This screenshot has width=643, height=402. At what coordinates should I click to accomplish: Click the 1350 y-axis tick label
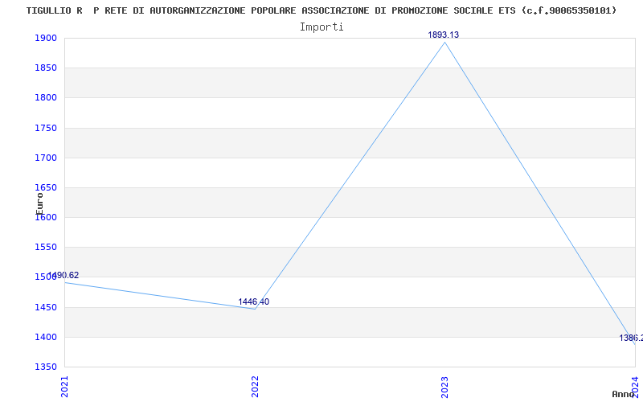coord(46,367)
